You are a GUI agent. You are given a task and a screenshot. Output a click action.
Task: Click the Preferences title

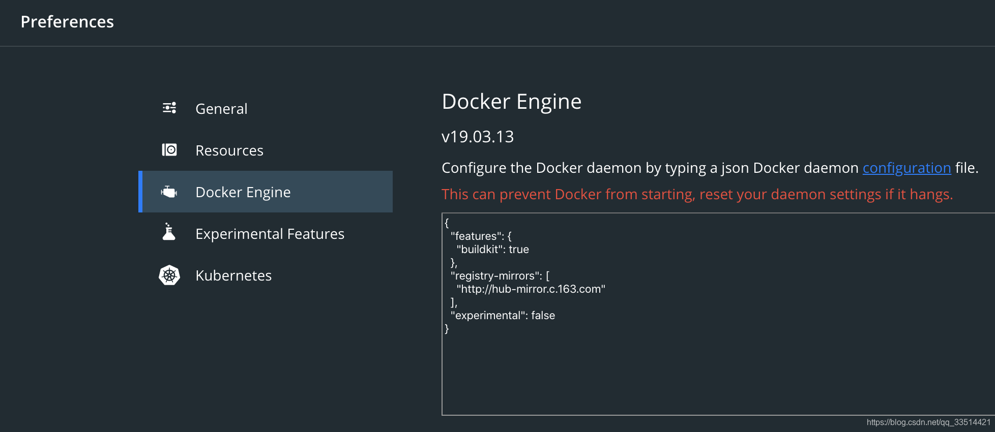click(x=67, y=22)
